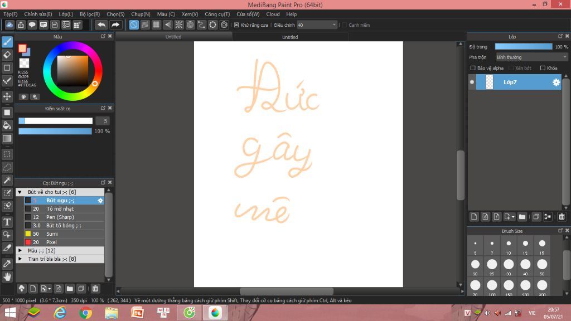Screen dimensions: 571x321
Task: Select the Brush tool in left toolbar
Action: tap(7, 42)
